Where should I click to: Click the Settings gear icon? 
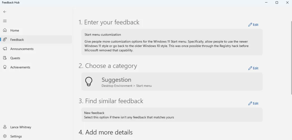click(5, 136)
